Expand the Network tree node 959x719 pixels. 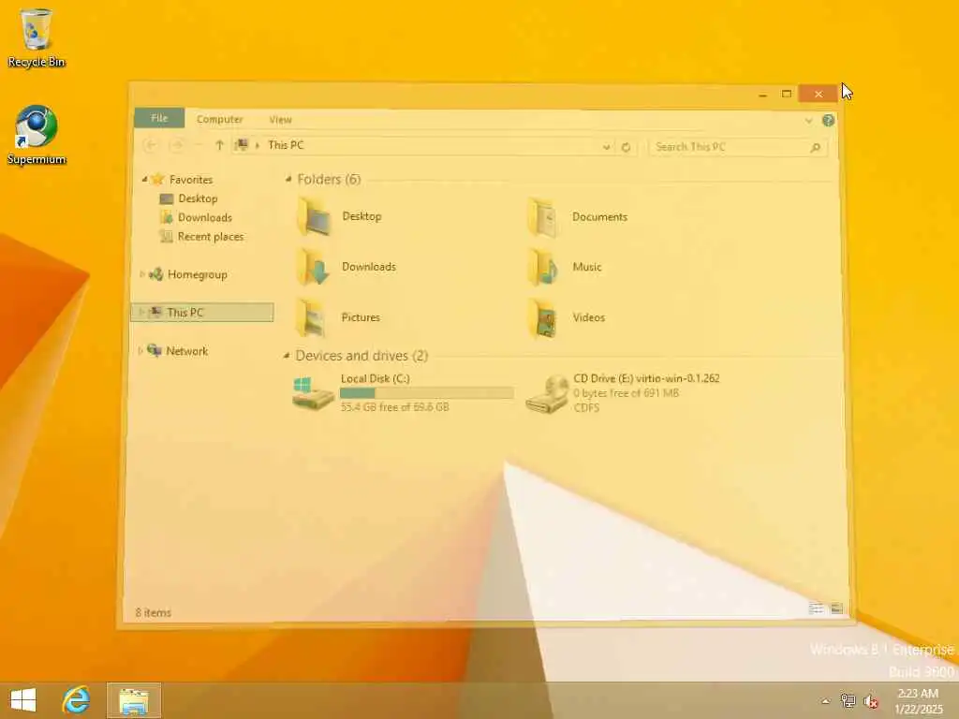click(140, 350)
